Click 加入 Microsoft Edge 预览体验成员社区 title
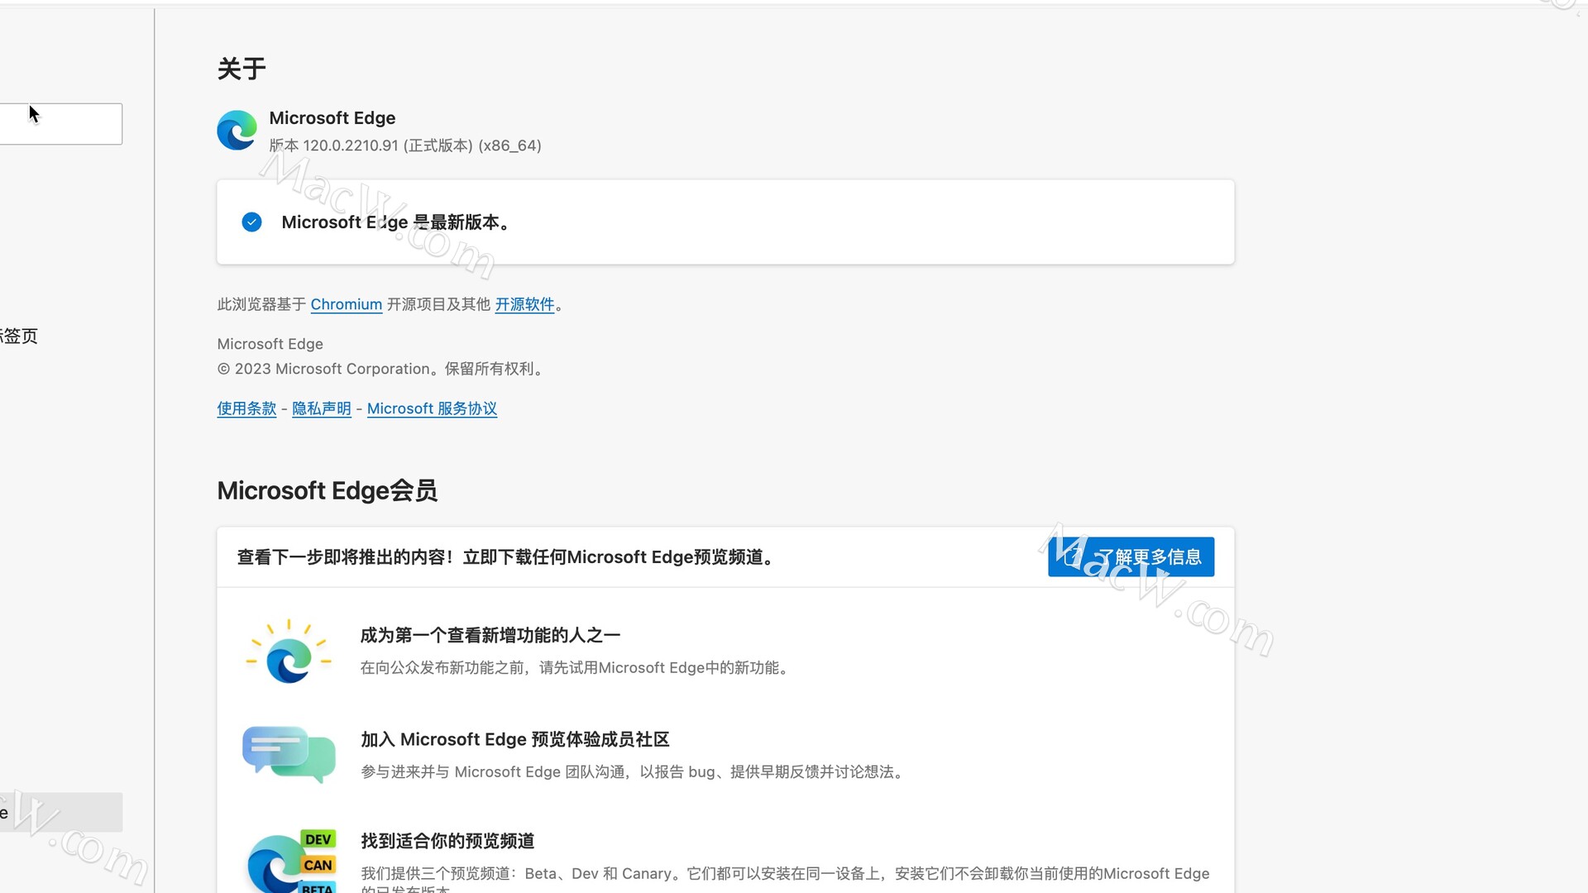 (514, 739)
